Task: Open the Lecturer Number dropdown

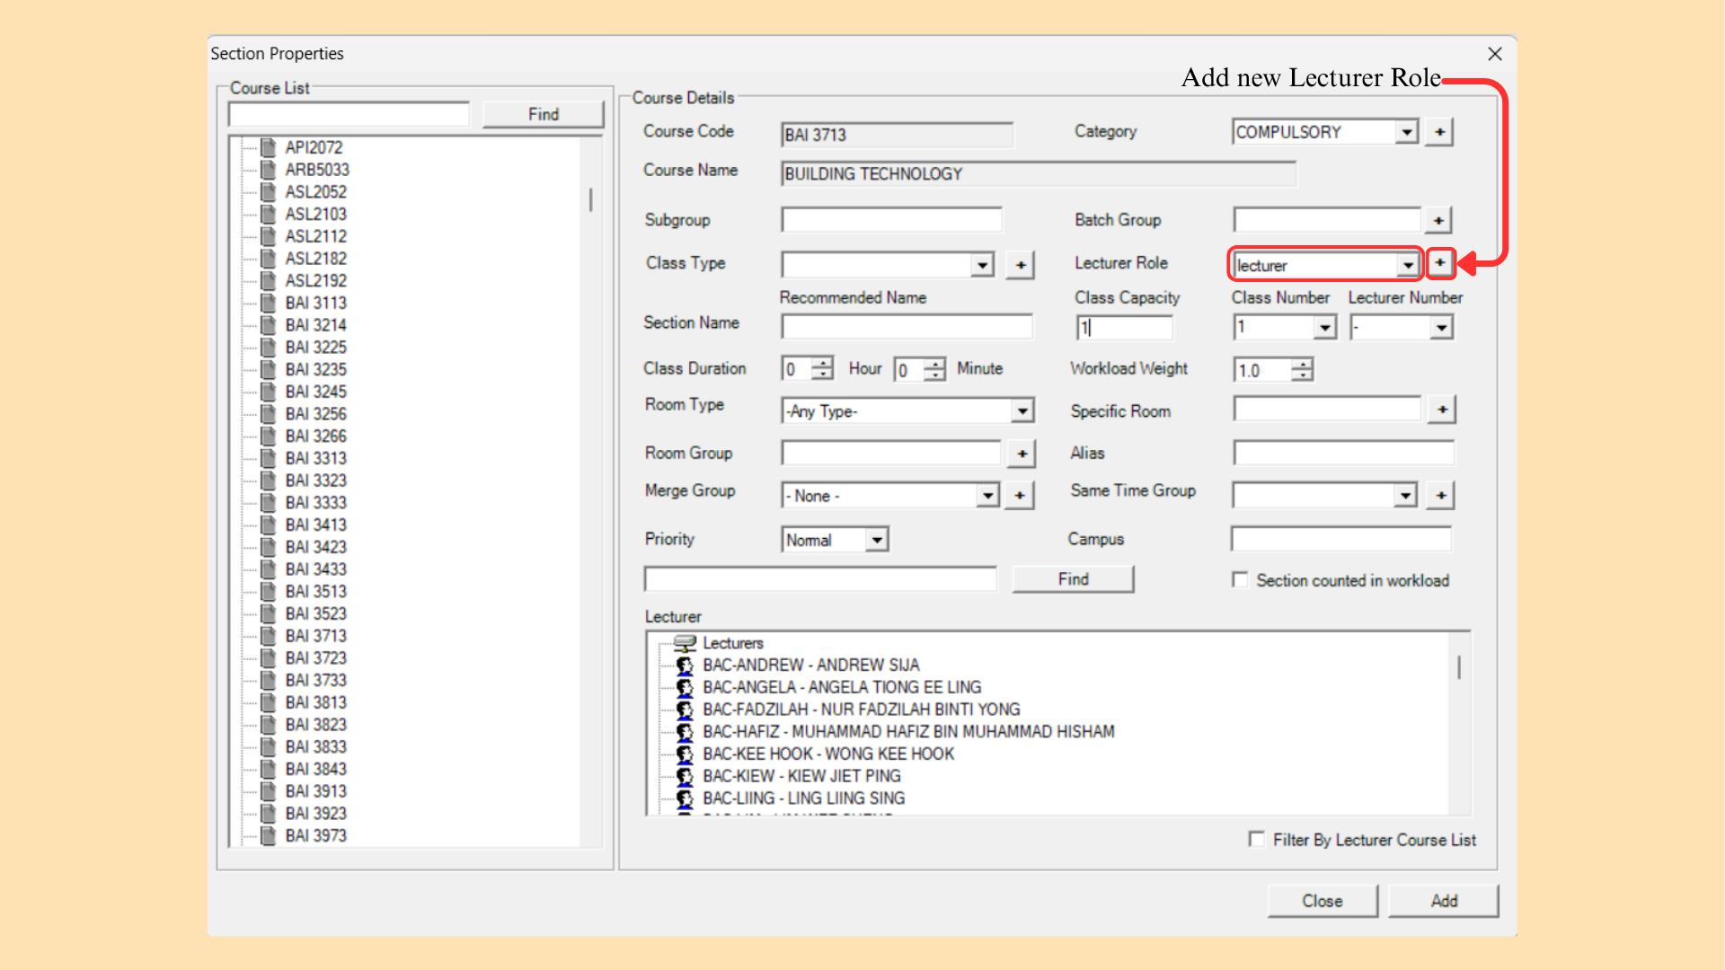Action: tap(1441, 328)
